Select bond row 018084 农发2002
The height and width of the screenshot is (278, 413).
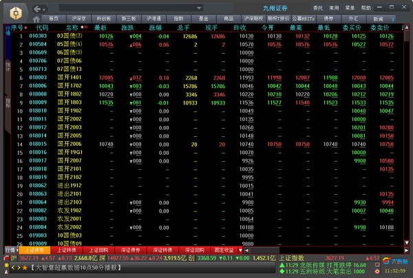pyautogui.click(x=206, y=228)
